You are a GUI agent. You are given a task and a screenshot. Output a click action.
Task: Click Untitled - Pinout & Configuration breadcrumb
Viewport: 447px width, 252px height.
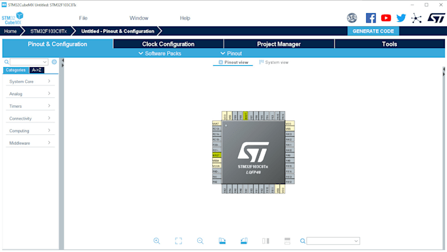pyautogui.click(x=118, y=31)
